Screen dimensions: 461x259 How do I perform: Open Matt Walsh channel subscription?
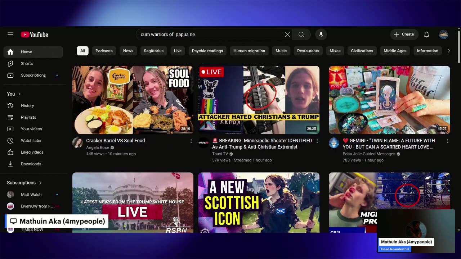33,195
